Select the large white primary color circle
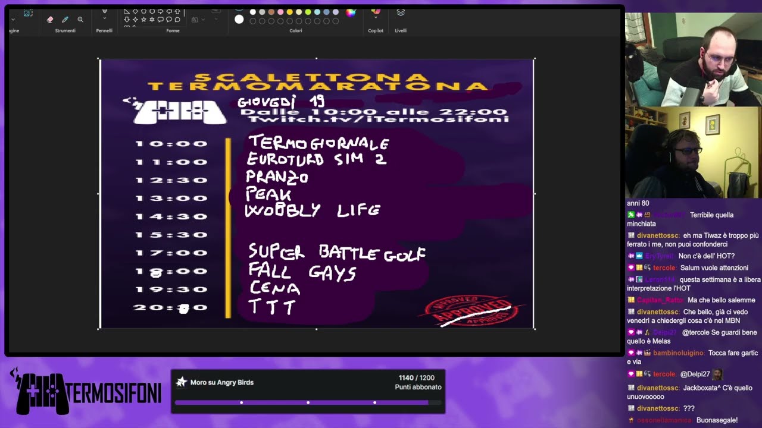 239,20
